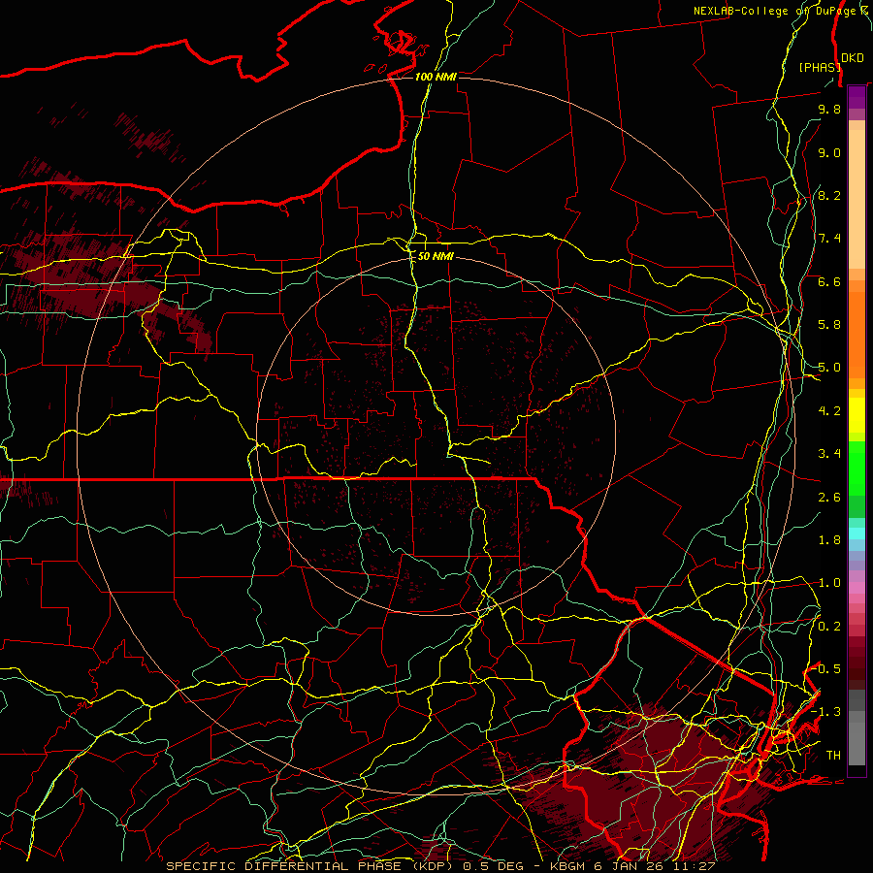Click the 1.0 scale value

click(x=829, y=583)
